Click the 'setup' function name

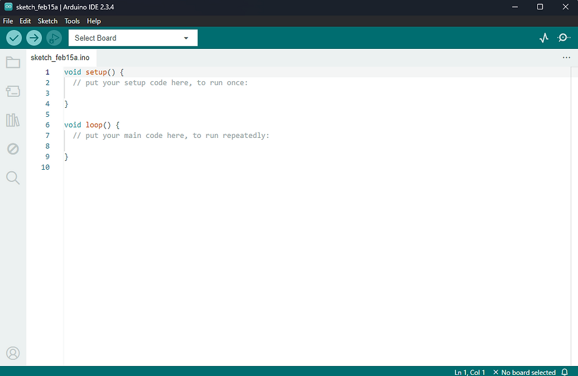click(x=96, y=72)
